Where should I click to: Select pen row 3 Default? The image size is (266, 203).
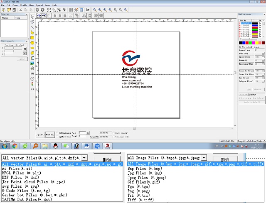tap(251, 29)
